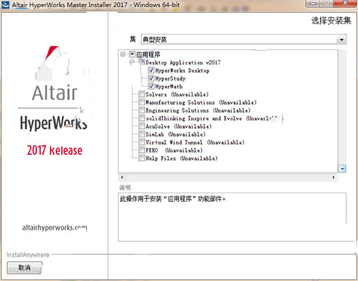
Task: Tick the Help Files checkbox
Action: [x=141, y=158]
